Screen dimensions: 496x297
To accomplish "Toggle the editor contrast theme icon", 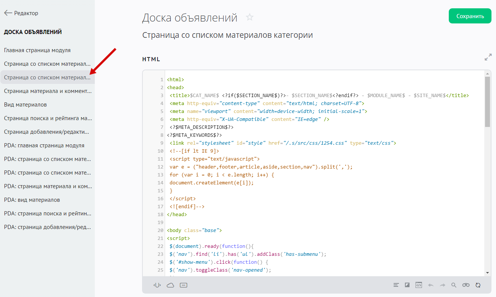I will coord(407,285).
